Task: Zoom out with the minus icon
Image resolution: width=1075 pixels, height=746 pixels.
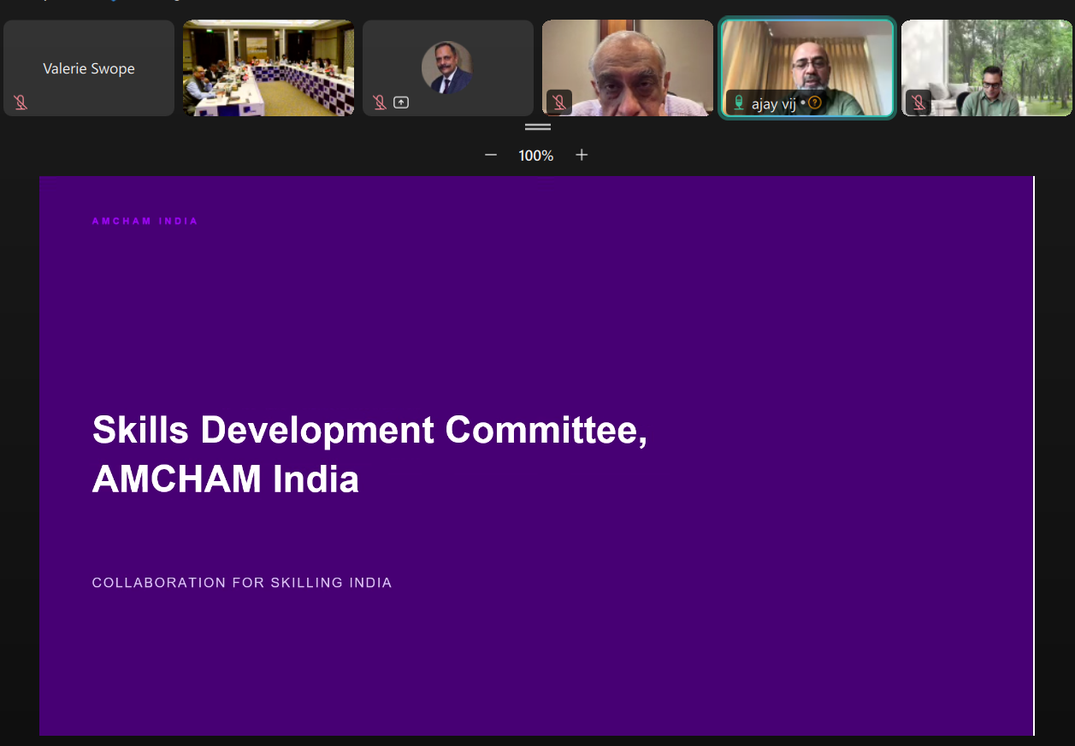Action: [x=491, y=155]
